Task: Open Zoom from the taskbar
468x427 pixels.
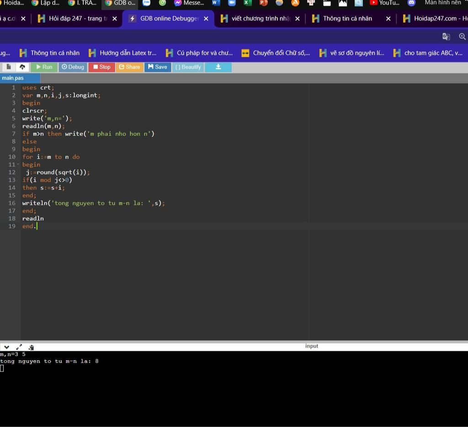Action: (x=232, y=3)
